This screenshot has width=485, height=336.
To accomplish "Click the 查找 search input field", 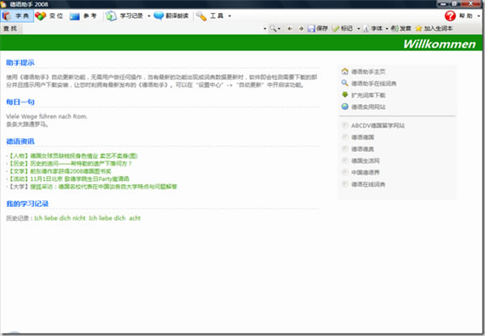I will 137,29.
